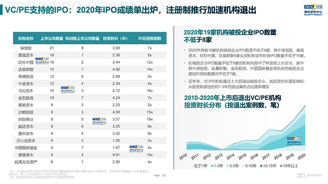Screen dimensions: 328x184
Task: Click the Zero2IPO watermark inside the area chart
Action: click(x=294, y=141)
